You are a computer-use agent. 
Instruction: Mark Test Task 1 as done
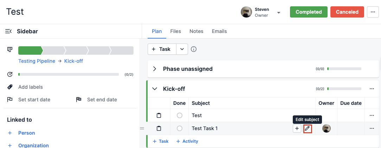180,128
